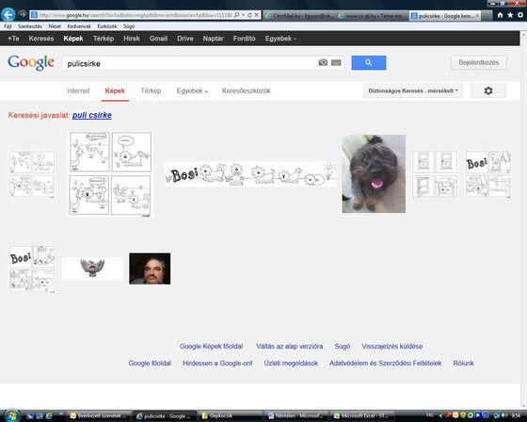Refresh the page via the reload icon
This screenshot has height=422, width=527.
pos(249,15)
